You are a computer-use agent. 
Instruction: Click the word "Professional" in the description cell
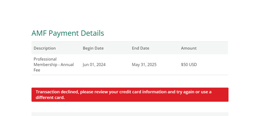point(45,59)
